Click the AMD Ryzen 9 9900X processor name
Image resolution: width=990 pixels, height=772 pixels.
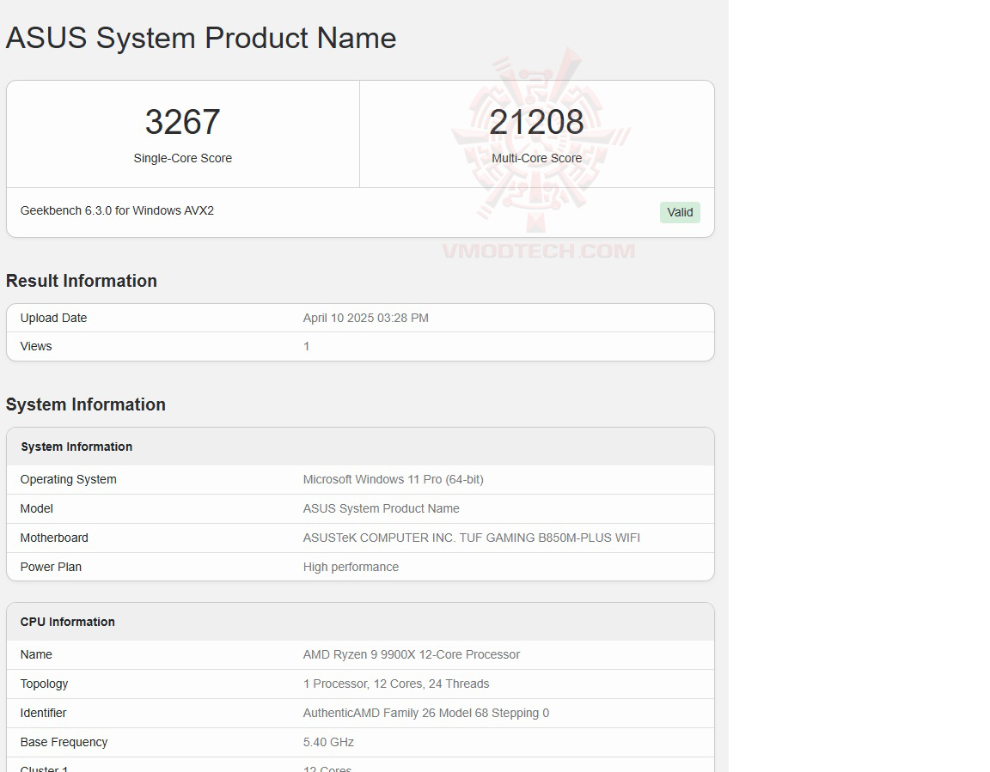click(412, 654)
